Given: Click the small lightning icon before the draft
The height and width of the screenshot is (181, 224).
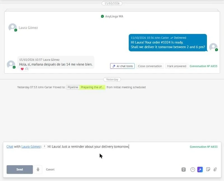Looking at the screenshot, I should click(x=45, y=146).
